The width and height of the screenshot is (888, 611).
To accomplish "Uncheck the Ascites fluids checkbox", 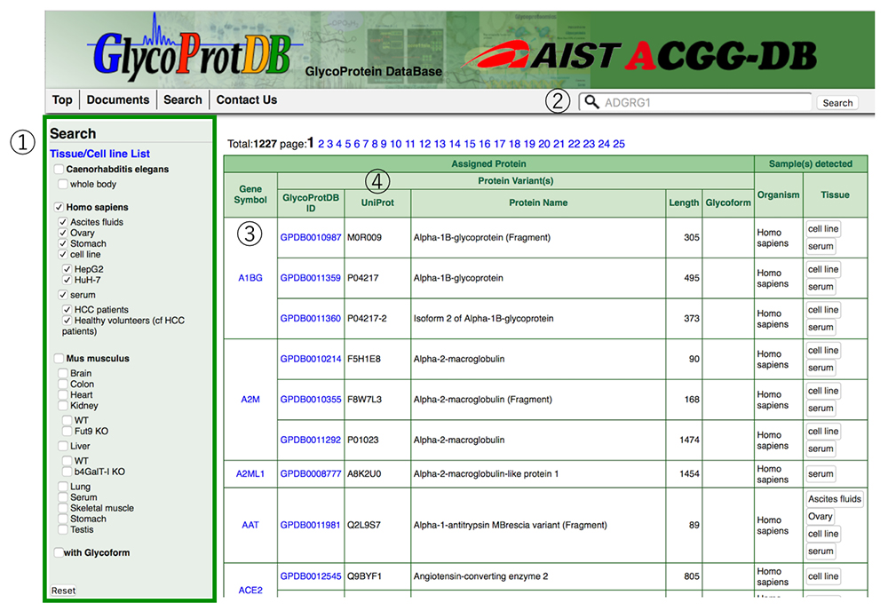I will (x=63, y=222).
